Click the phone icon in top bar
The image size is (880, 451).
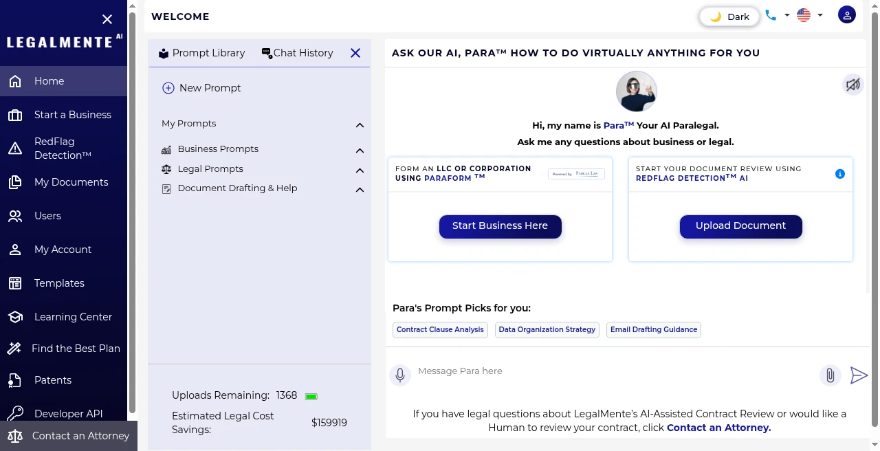[771, 15]
